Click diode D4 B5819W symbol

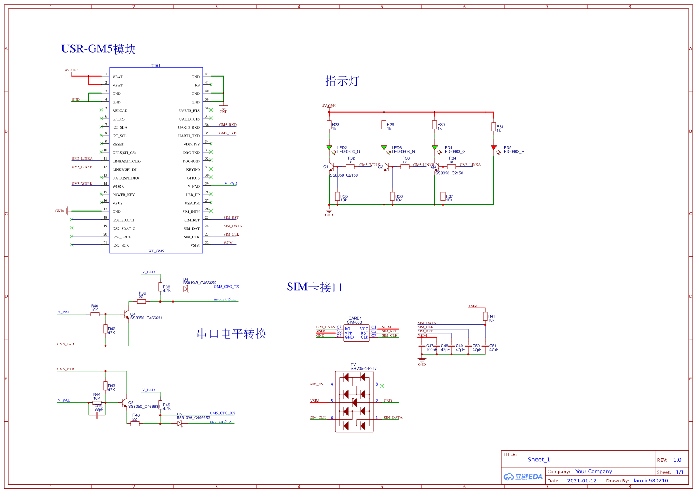tap(186, 289)
